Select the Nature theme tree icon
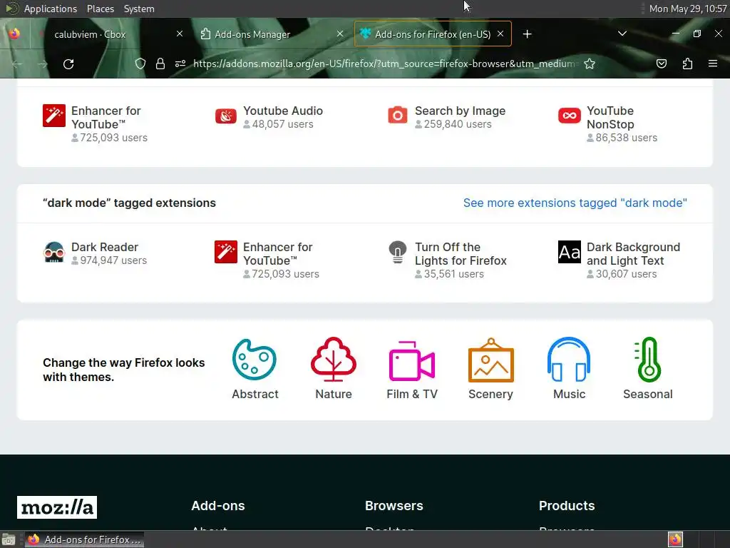The width and height of the screenshot is (730, 548). 334,360
